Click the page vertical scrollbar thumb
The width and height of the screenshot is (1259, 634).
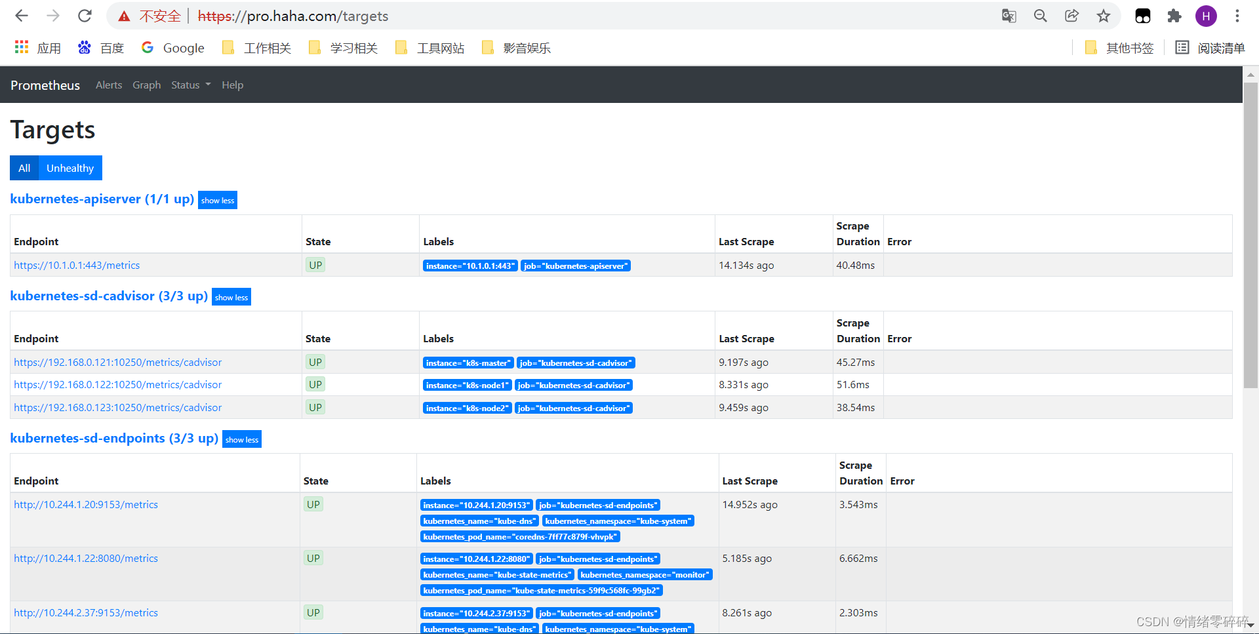1251,236
